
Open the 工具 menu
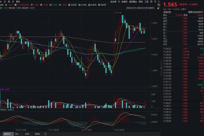[147, 2]
